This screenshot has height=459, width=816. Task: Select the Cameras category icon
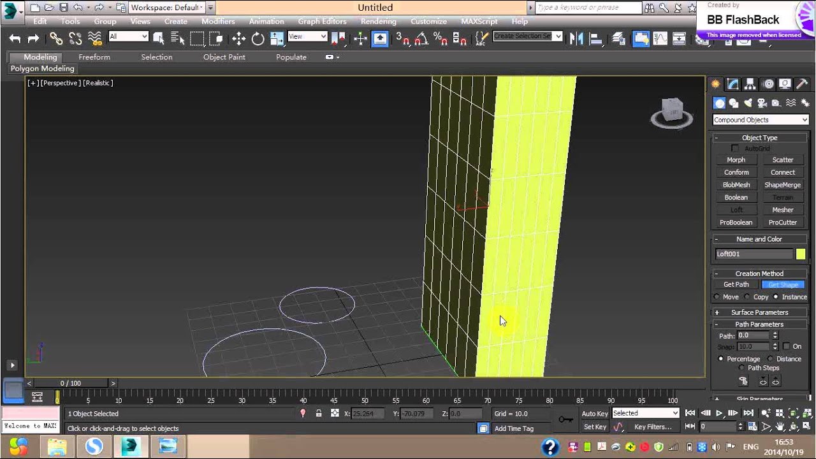click(762, 103)
